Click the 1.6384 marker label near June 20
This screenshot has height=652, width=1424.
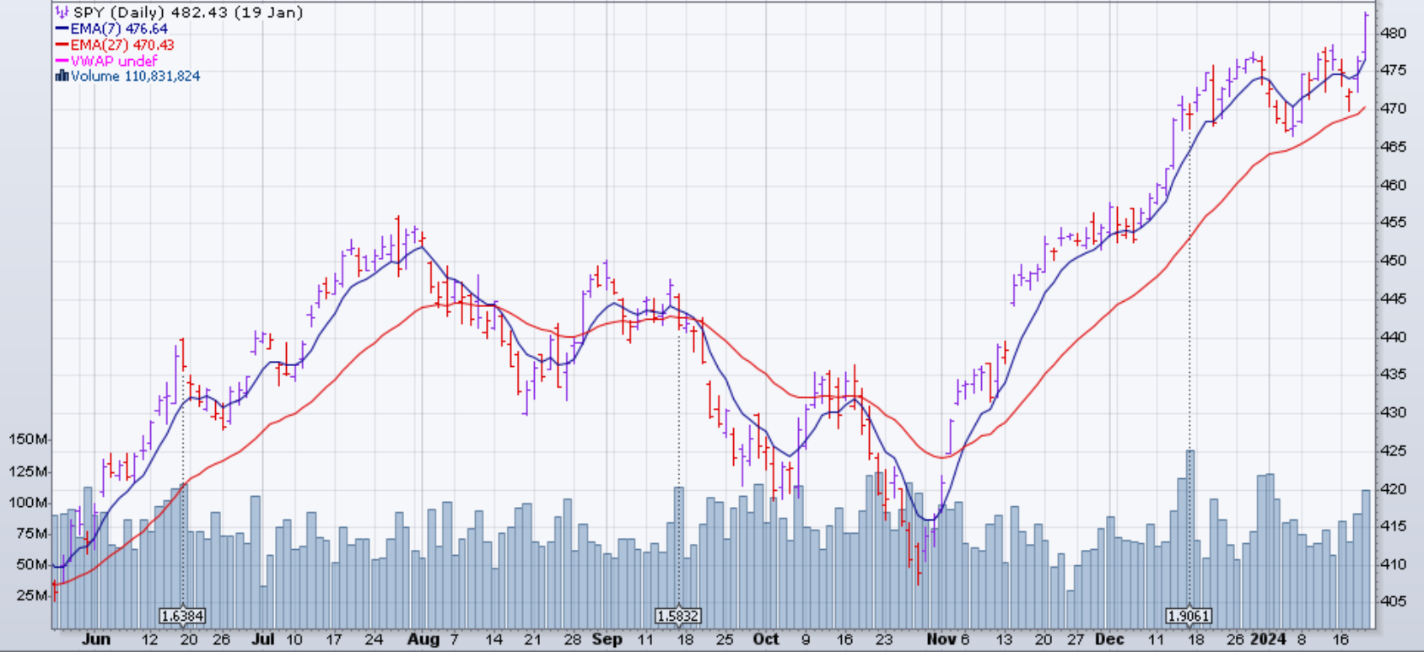click(x=183, y=617)
